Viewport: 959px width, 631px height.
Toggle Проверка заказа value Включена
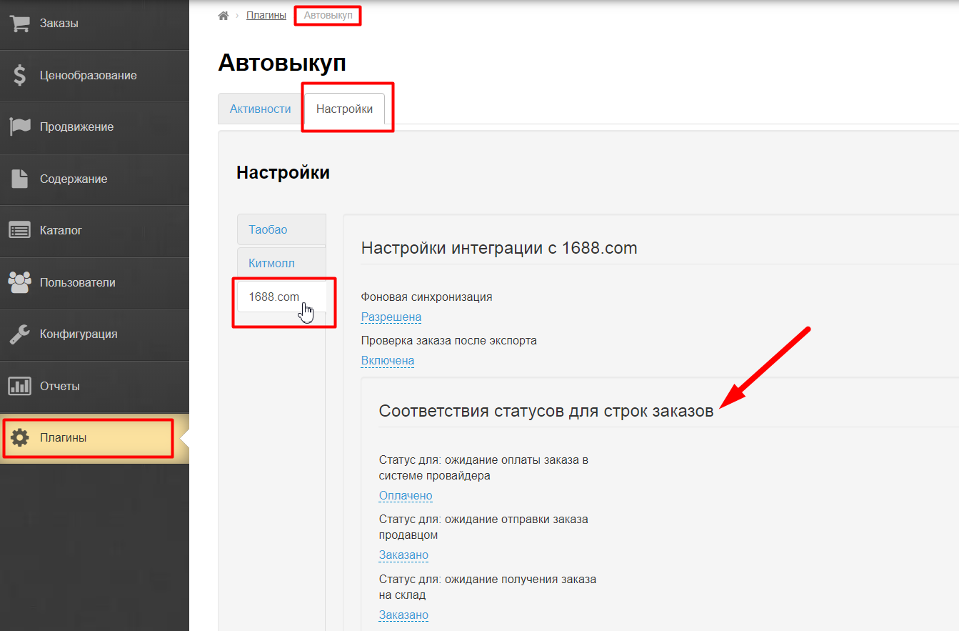coord(387,361)
